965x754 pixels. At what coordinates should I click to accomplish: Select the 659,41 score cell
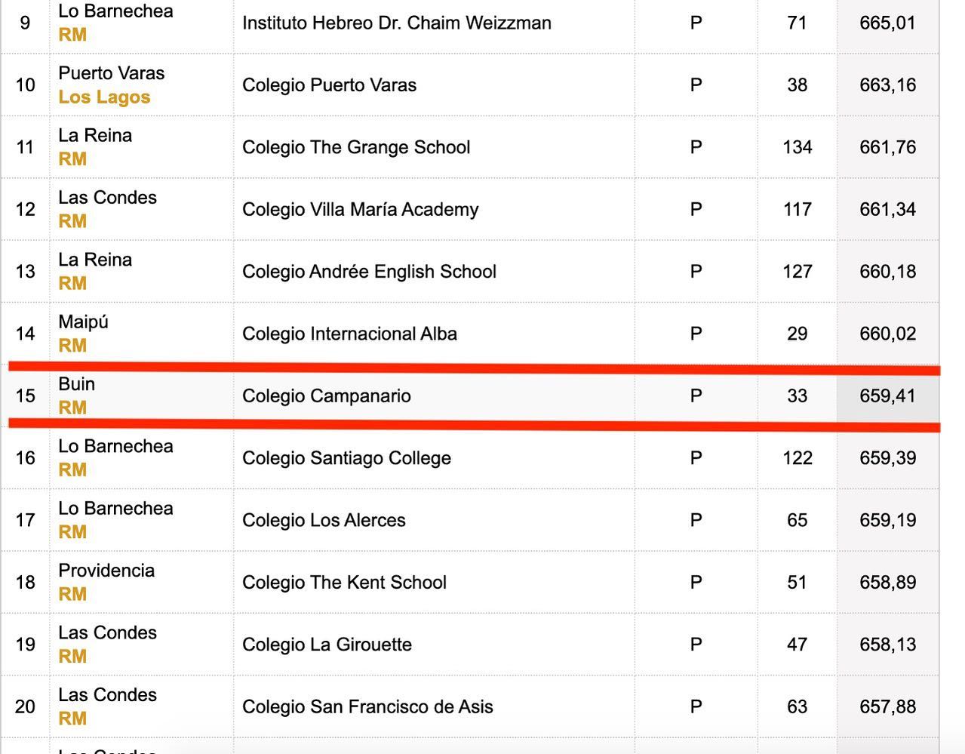(x=887, y=395)
